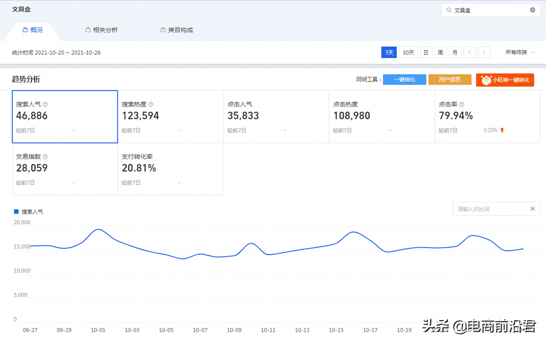Switch to the 相关分析 tab
Image resolution: width=546 pixels, height=343 pixels.
click(102, 30)
